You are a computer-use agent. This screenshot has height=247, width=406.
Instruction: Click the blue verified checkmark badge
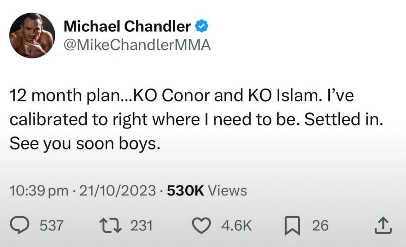coord(202,27)
